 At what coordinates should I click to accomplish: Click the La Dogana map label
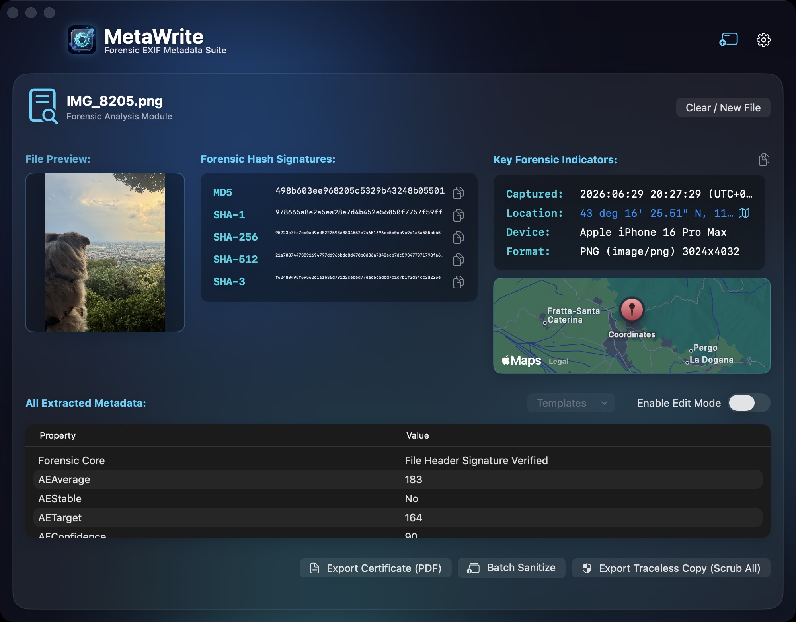tap(711, 360)
